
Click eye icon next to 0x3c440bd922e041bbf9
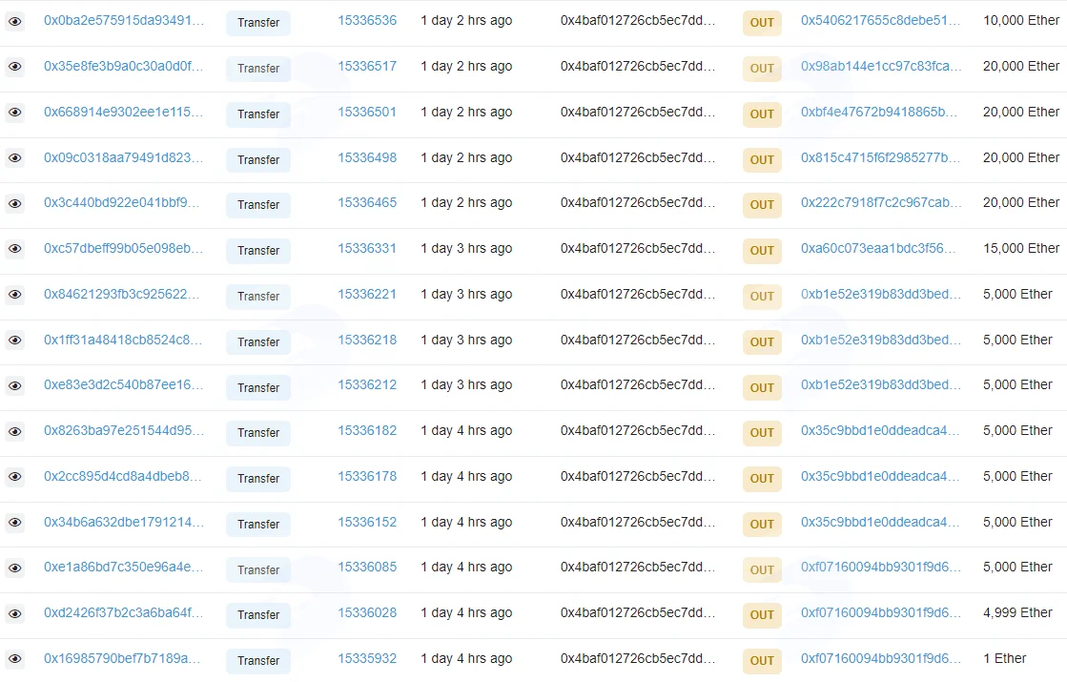click(14, 203)
